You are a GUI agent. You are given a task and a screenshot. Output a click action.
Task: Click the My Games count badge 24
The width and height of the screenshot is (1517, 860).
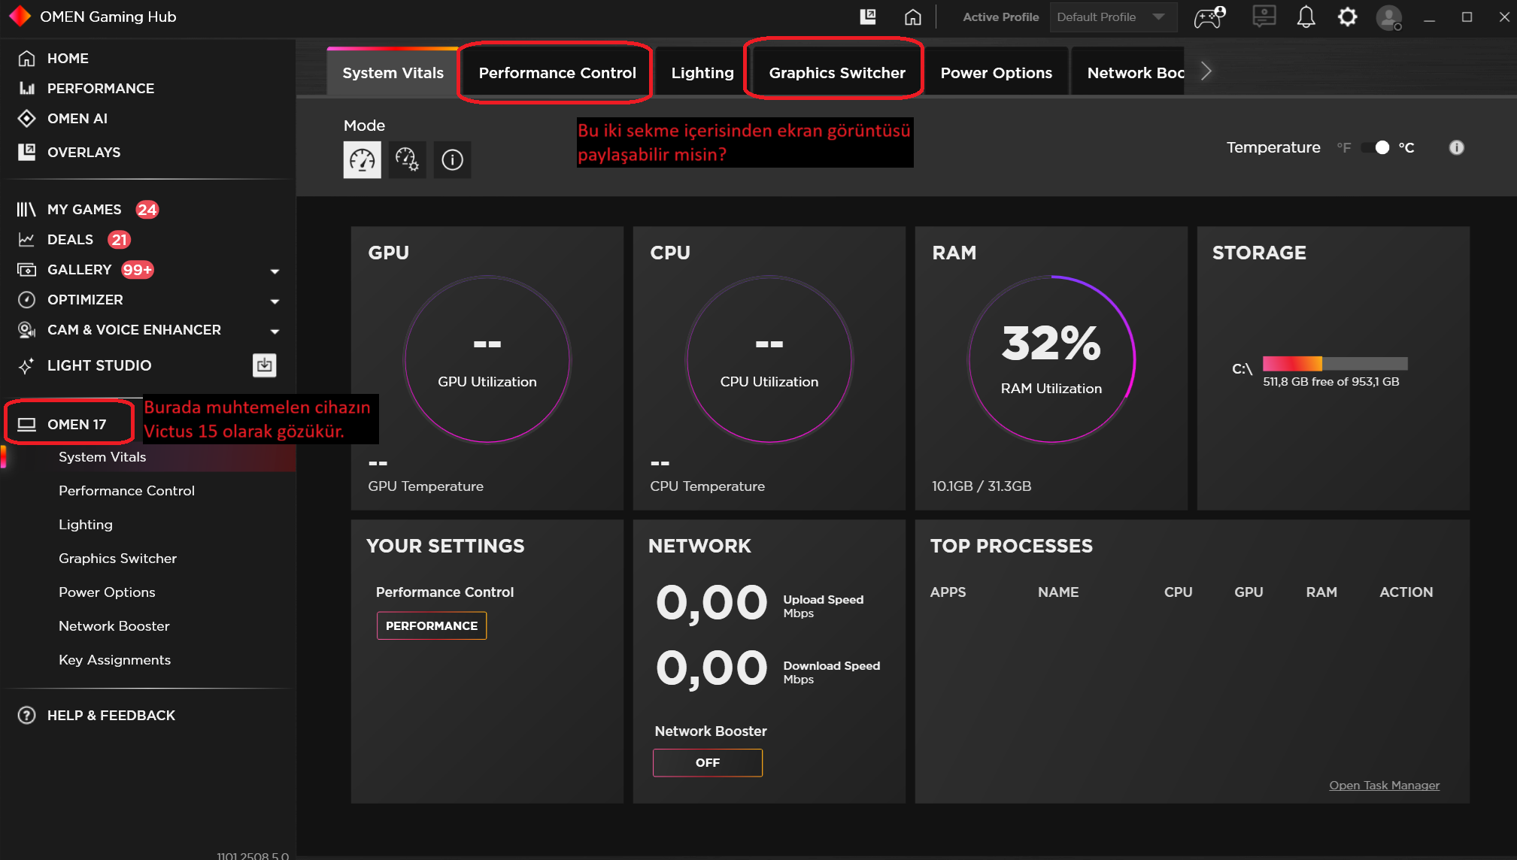147,210
